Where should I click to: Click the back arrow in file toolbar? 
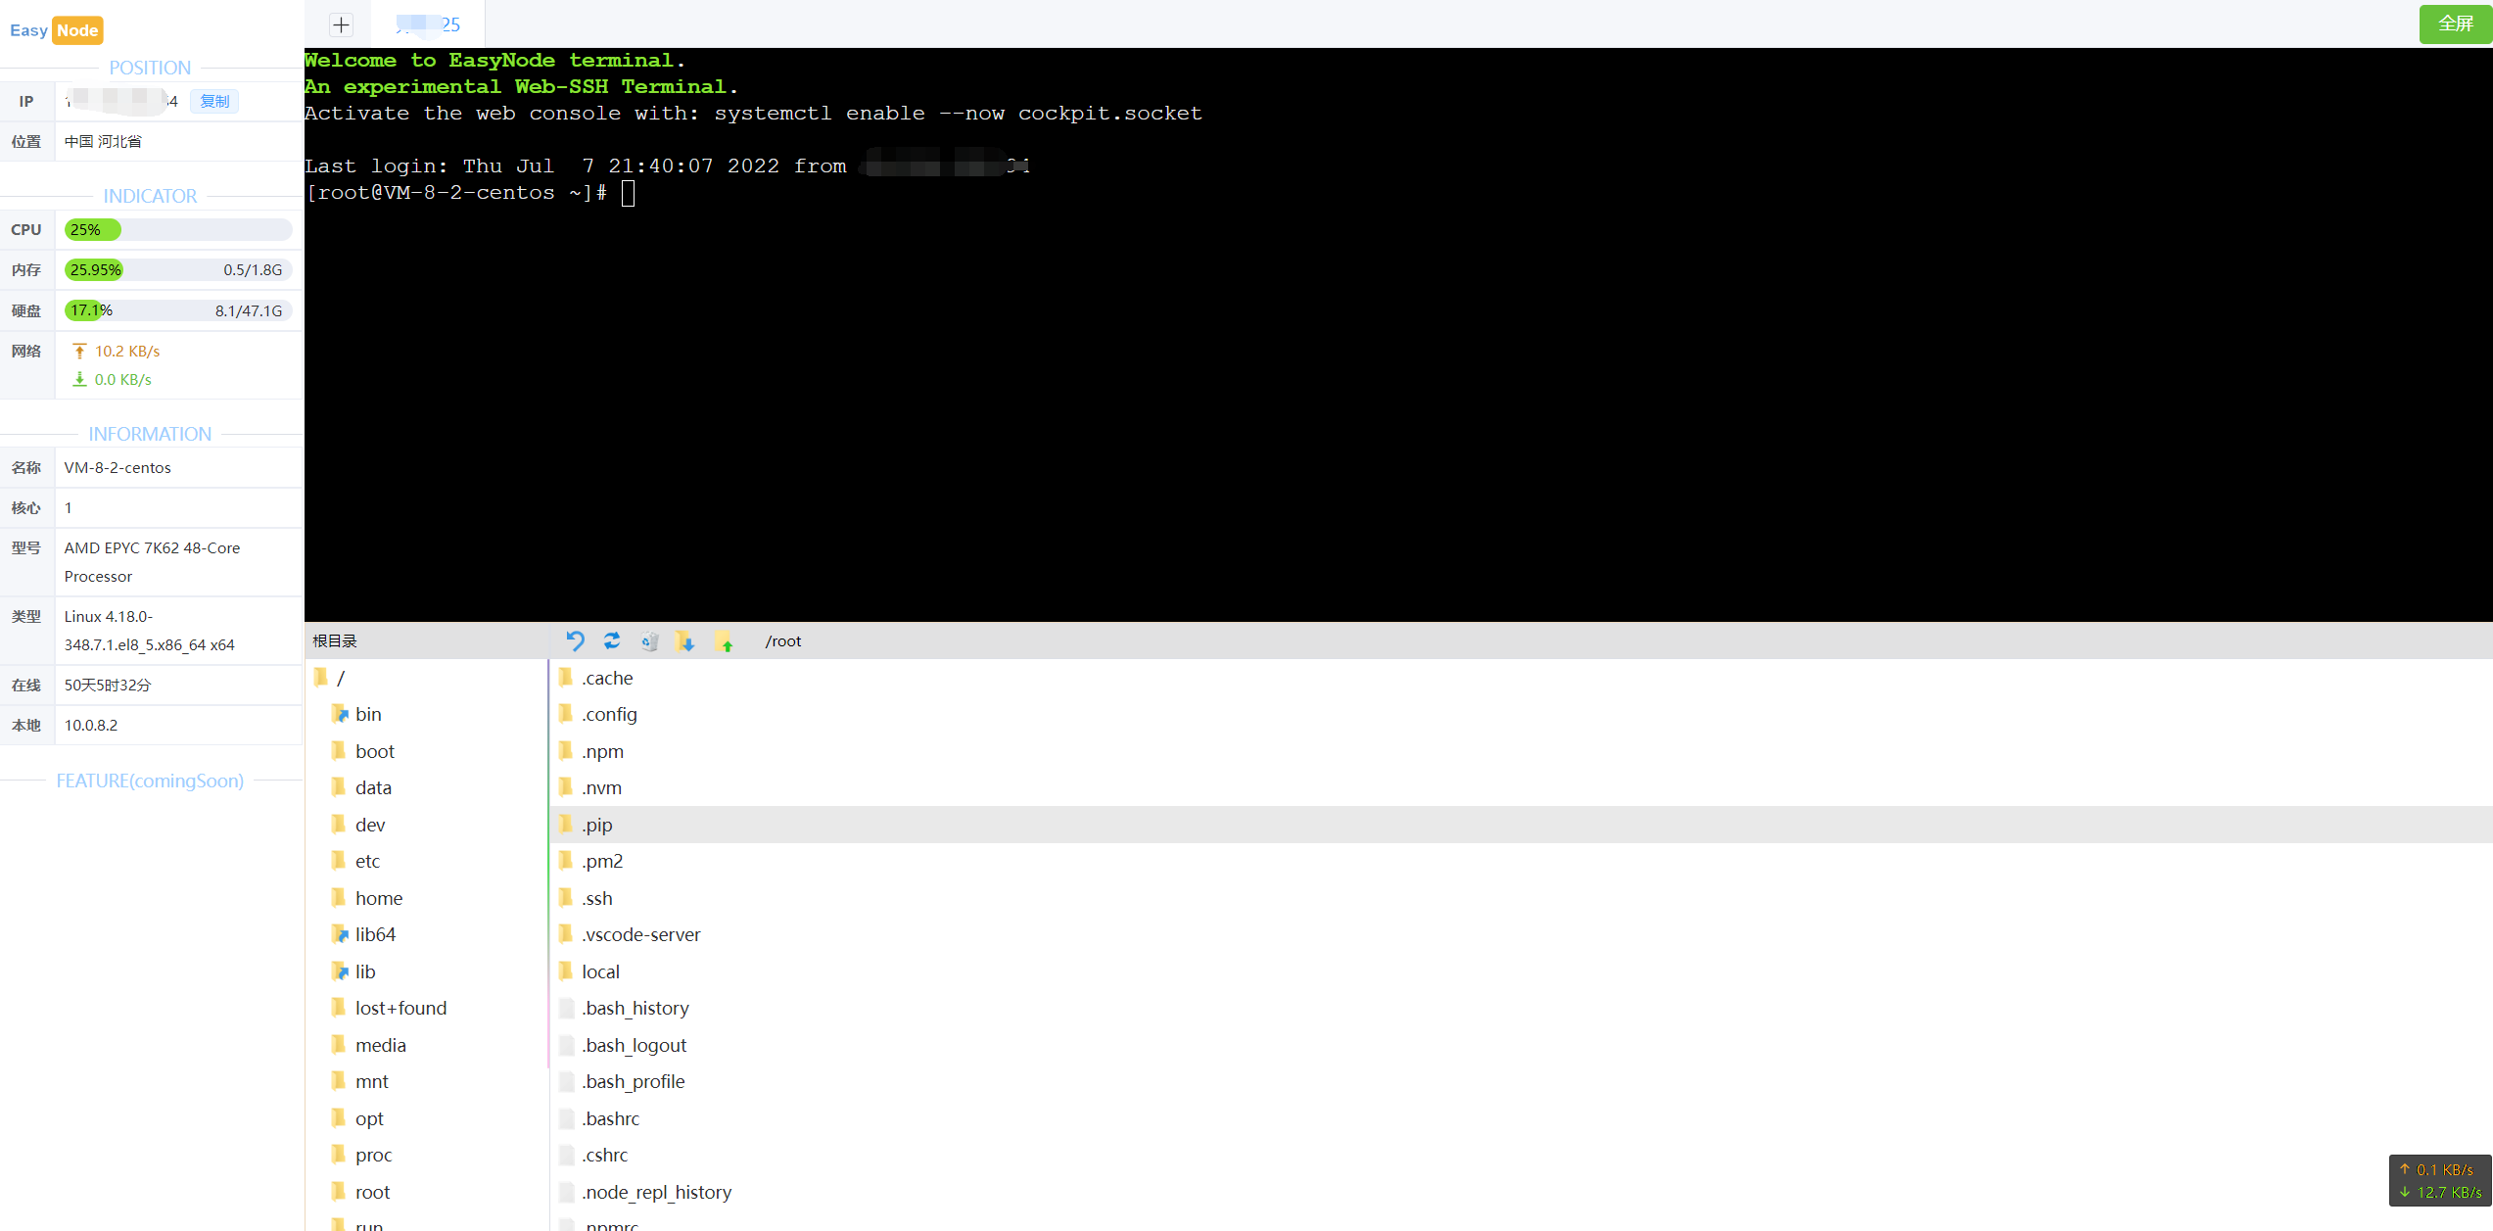[575, 641]
